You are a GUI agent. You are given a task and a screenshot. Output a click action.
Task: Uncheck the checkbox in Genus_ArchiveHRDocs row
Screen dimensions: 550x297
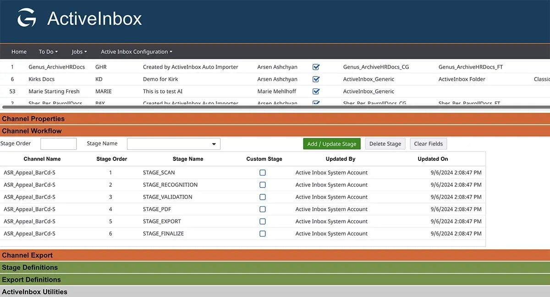(316, 67)
